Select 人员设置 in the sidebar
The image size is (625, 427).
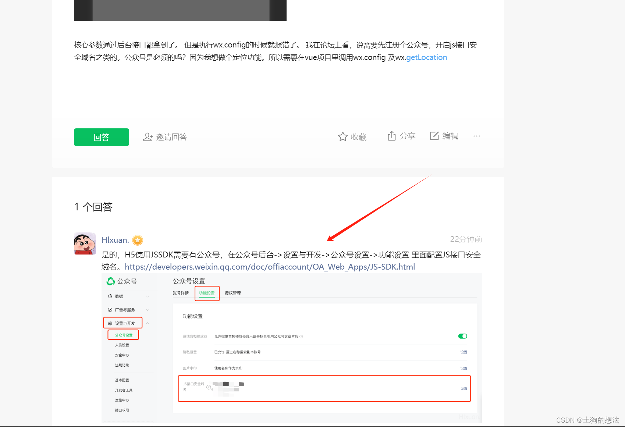point(122,345)
